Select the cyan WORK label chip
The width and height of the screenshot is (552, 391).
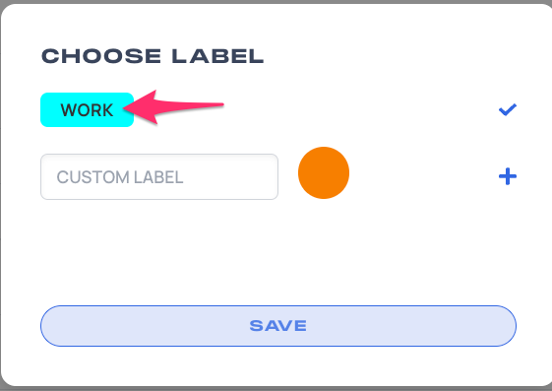click(x=87, y=110)
